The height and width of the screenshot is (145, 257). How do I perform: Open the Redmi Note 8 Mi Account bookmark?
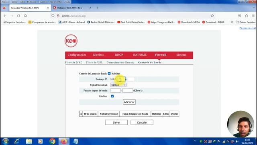point(101,22)
